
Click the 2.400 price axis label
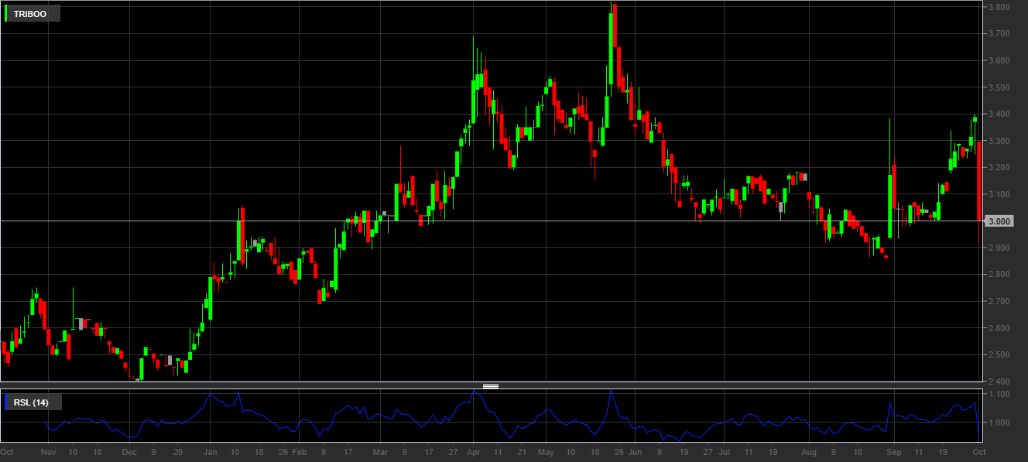tap(998, 382)
